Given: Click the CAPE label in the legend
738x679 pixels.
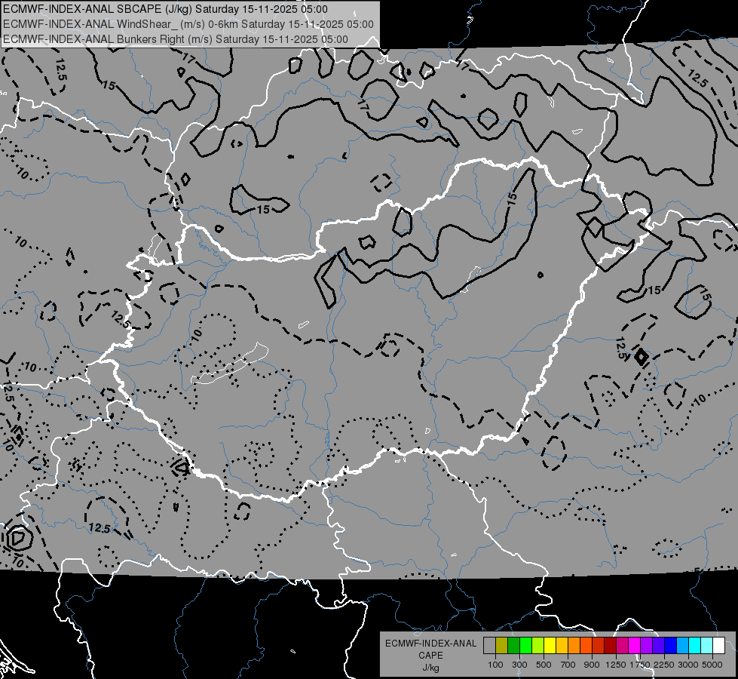Looking at the screenshot, I should click(430, 656).
